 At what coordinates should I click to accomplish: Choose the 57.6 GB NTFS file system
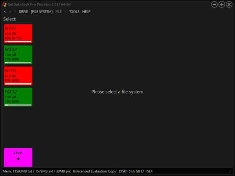(x=18, y=75)
